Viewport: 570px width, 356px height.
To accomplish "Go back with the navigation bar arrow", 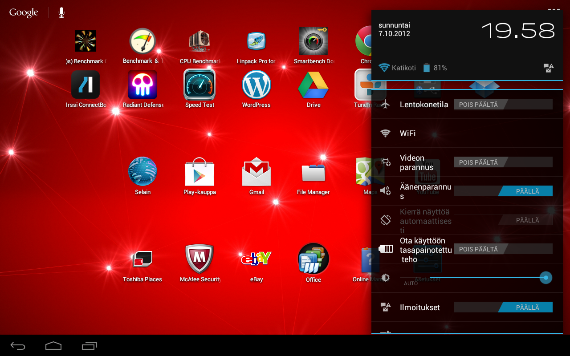I will [x=18, y=346].
